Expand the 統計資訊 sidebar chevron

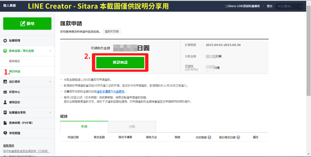point(50,82)
